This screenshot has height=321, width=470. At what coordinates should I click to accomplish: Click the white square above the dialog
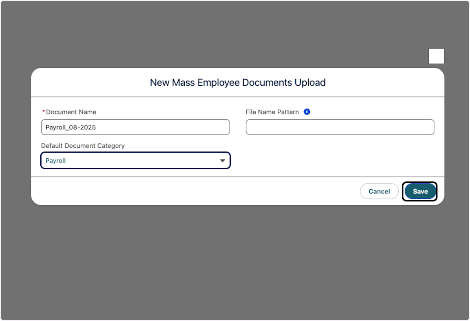pyautogui.click(x=436, y=56)
